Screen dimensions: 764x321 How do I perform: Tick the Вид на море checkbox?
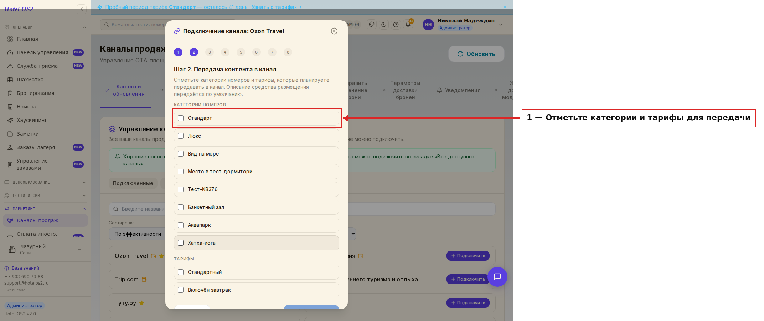(x=181, y=154)
